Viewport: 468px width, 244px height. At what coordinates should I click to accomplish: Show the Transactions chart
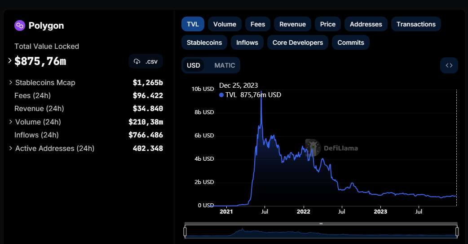click(416, 24)
